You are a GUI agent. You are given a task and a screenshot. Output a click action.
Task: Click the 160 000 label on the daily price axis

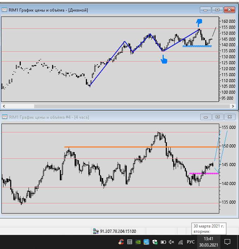click(x=228, y=21)
